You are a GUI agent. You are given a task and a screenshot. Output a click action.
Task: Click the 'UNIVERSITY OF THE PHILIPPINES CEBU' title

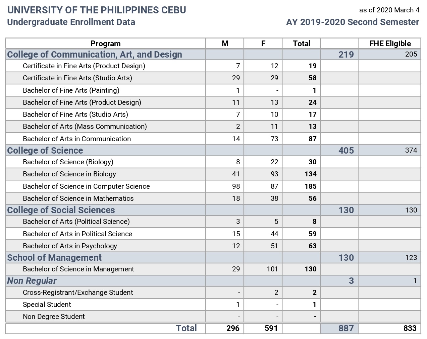(x=97, y=10)
